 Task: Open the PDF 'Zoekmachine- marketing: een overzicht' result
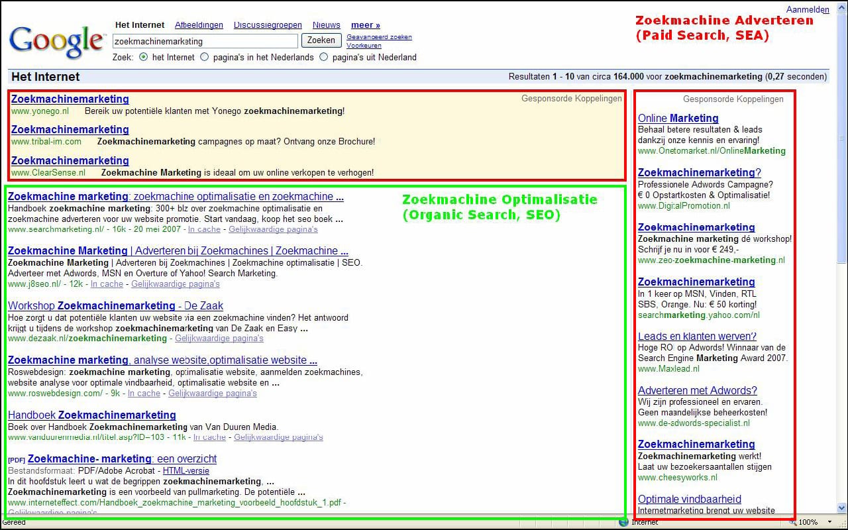tap(122, 459)
